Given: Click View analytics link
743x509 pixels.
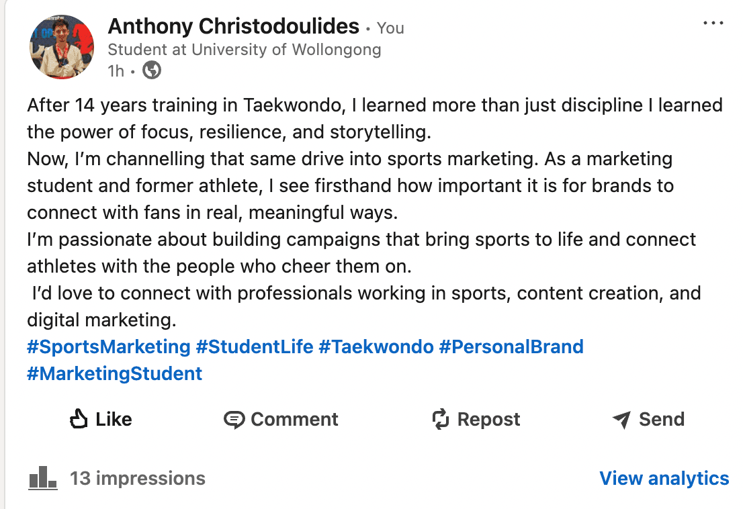Looking at the screenshot, I should pos(664,479).
